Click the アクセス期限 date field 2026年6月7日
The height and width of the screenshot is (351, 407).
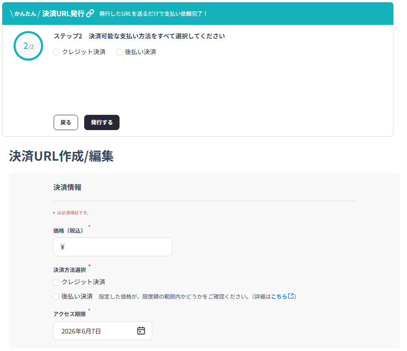[x=103, y=331]
